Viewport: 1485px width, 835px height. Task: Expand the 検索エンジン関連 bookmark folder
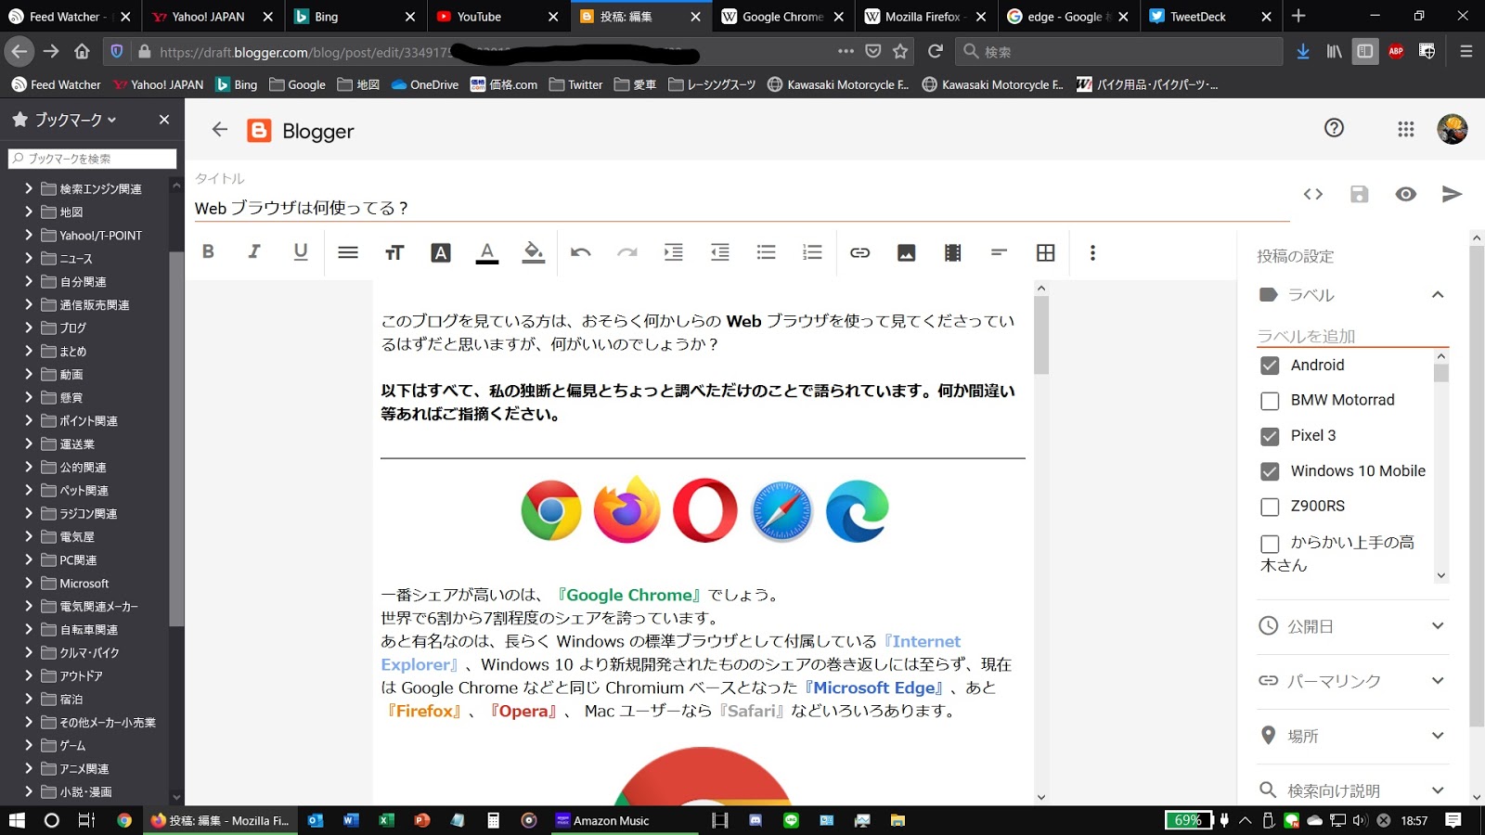pyautogui.click(x=29, y=188)
